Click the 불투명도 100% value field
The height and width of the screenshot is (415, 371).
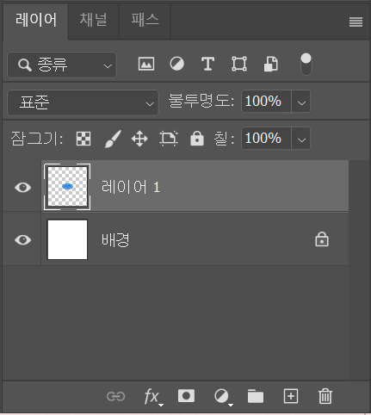tap(266, 102)
